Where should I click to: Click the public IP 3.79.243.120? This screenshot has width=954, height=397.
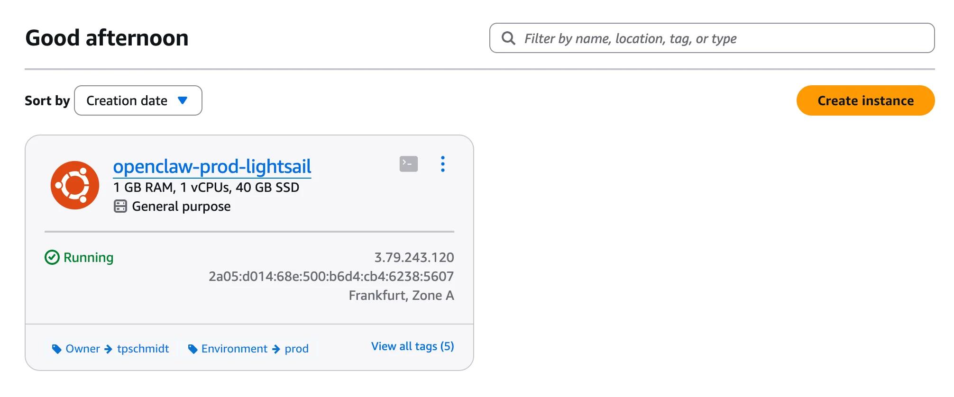pyautogui.click(x=414, y=257)
